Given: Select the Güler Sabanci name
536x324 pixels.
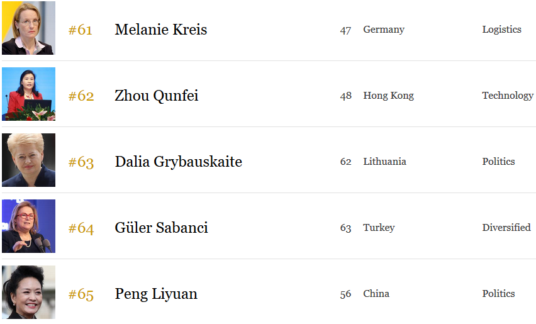Looking at the screenshot, I should (x=161, y=228).
